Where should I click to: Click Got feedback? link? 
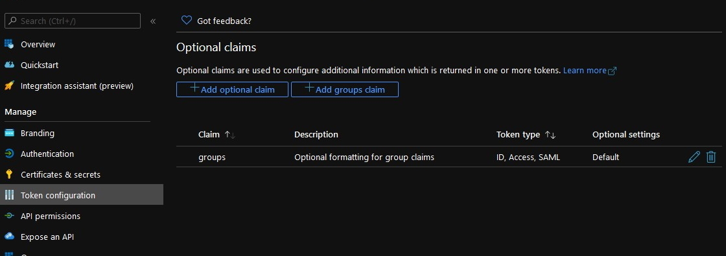click(224, 21)
